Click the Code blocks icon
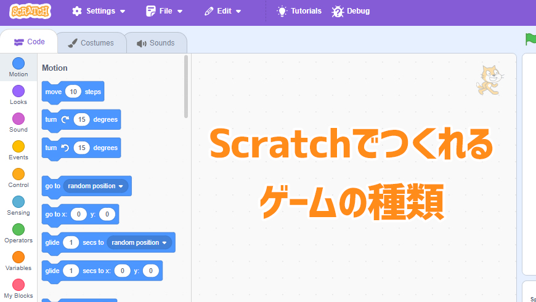The width and height of the screenshot is (536, 302). [19, 42]
